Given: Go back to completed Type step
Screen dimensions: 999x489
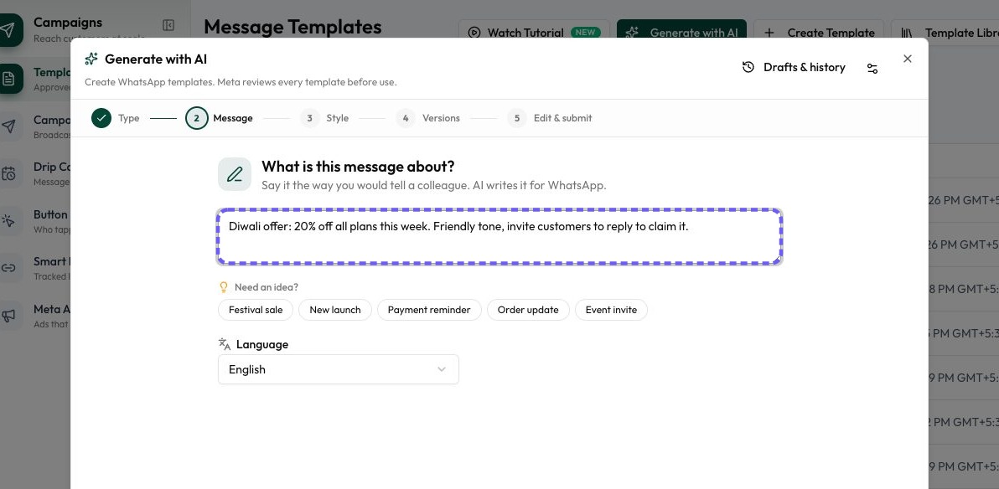Looking at the screenshot, I should point(116,118).
